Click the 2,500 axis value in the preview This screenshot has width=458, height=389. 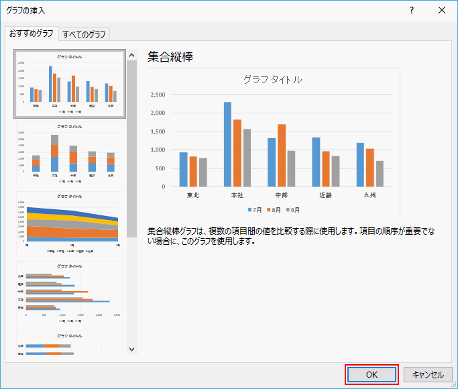point(158,95)
